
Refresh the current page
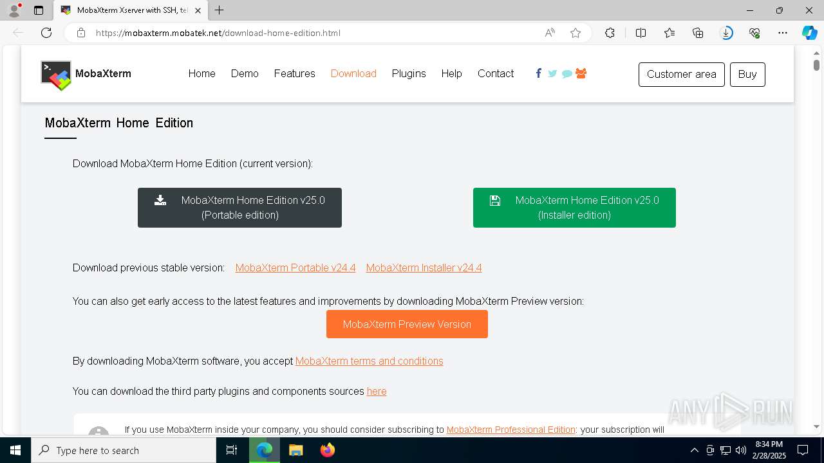(x=46, y=33)
